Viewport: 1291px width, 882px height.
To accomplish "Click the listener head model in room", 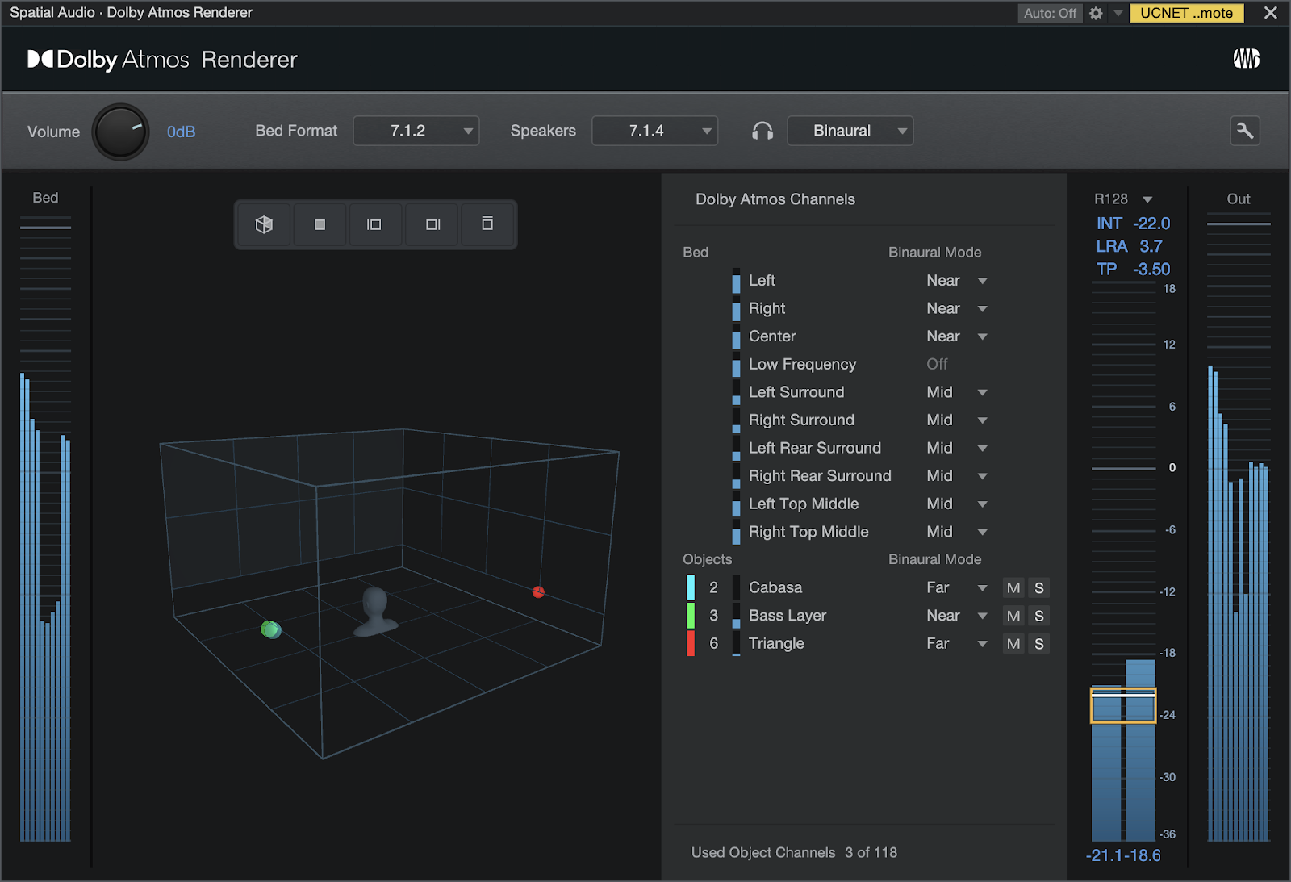I will coord(375,612).
